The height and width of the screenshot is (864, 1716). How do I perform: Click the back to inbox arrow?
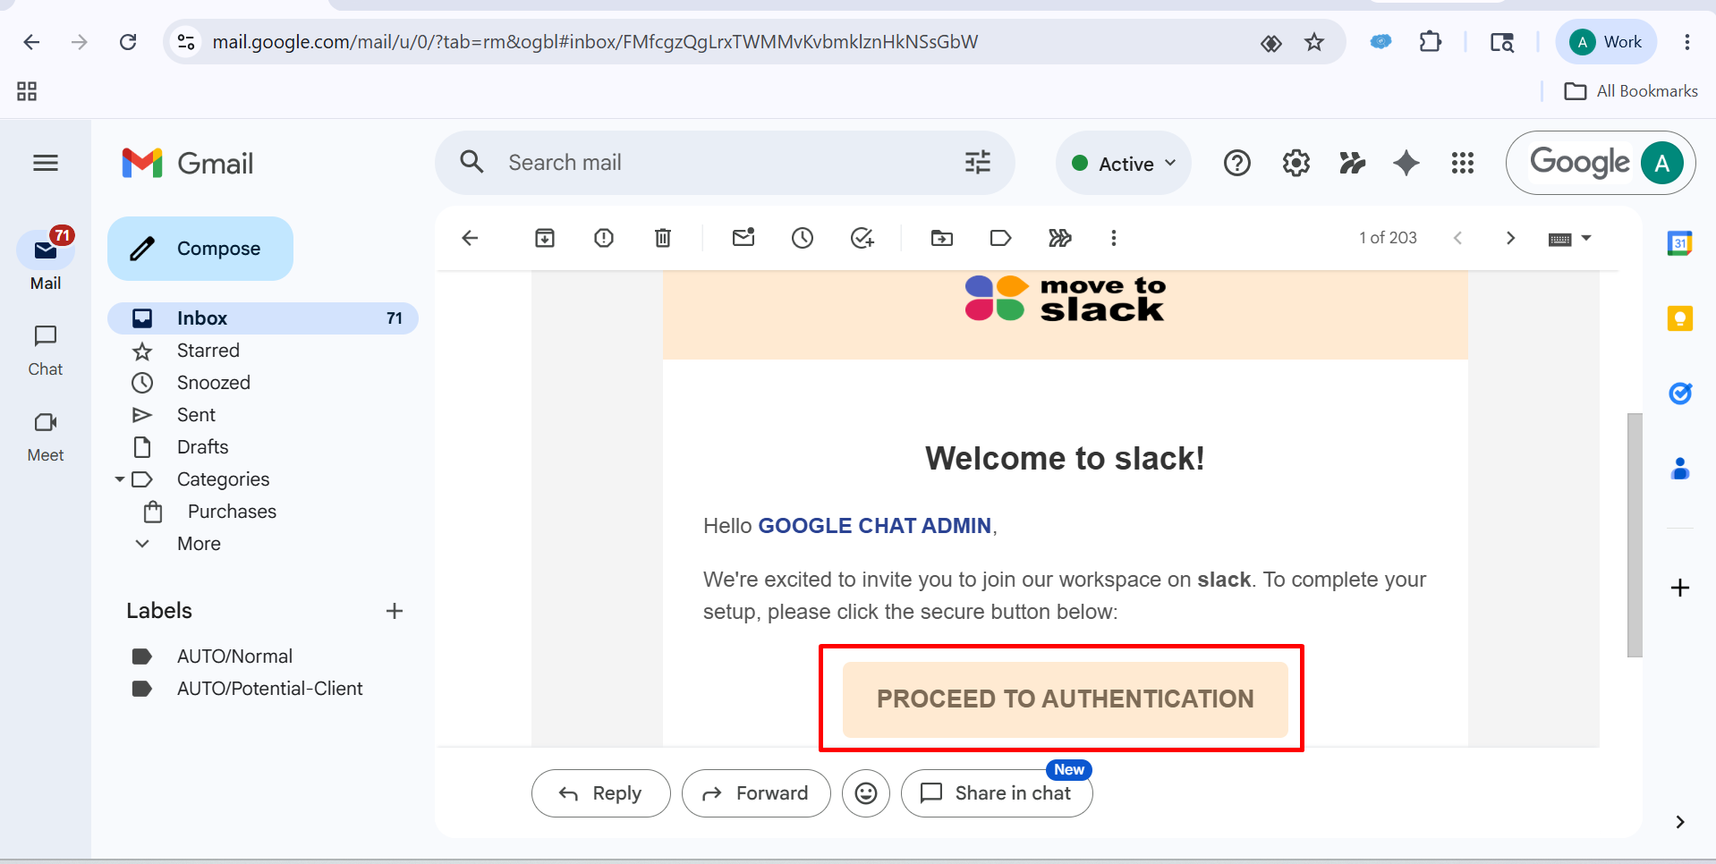[470, 238]
